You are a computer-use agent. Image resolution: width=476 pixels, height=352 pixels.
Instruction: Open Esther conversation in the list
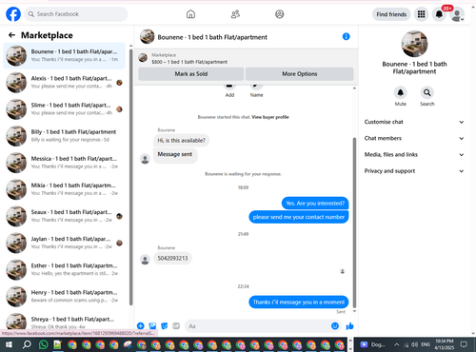(64, 269)
